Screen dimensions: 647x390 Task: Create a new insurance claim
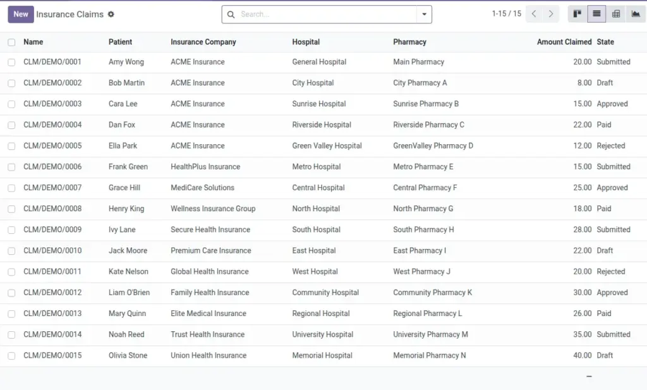click(x=21, y=14)
